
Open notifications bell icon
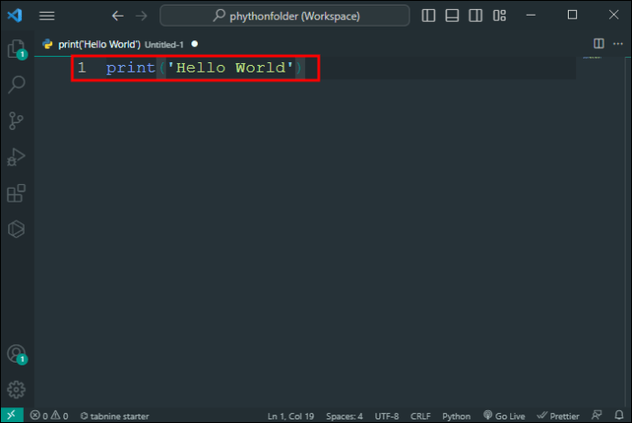click(619, 415)
